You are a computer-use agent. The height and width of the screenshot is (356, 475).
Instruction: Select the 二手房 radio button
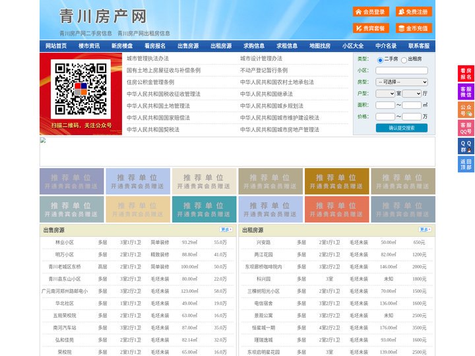point(380,60)
